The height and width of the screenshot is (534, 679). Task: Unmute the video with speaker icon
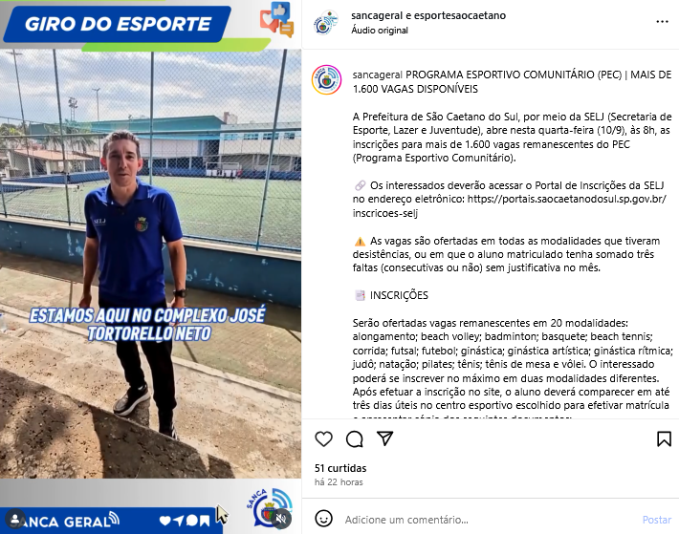point(281,519)
